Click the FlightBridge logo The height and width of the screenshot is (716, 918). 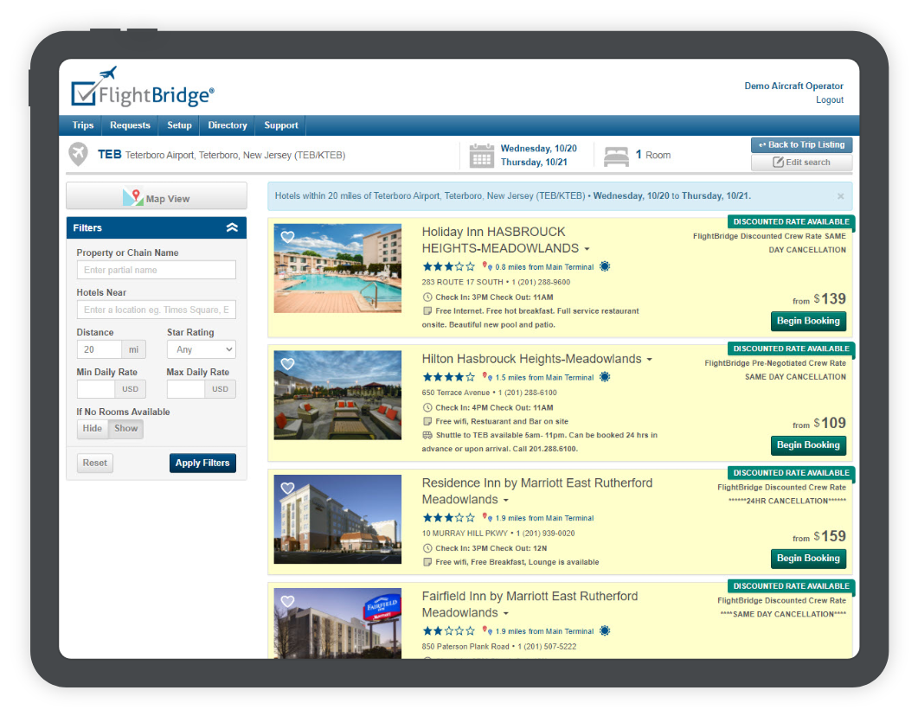(143, 89)
